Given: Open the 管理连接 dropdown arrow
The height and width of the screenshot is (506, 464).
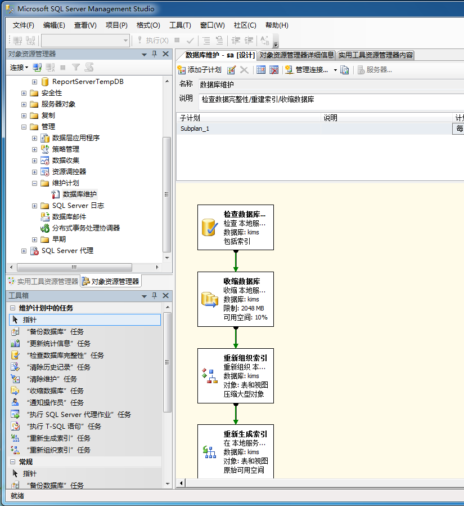Looking at the screenshot, I should (x=335, y=70).
